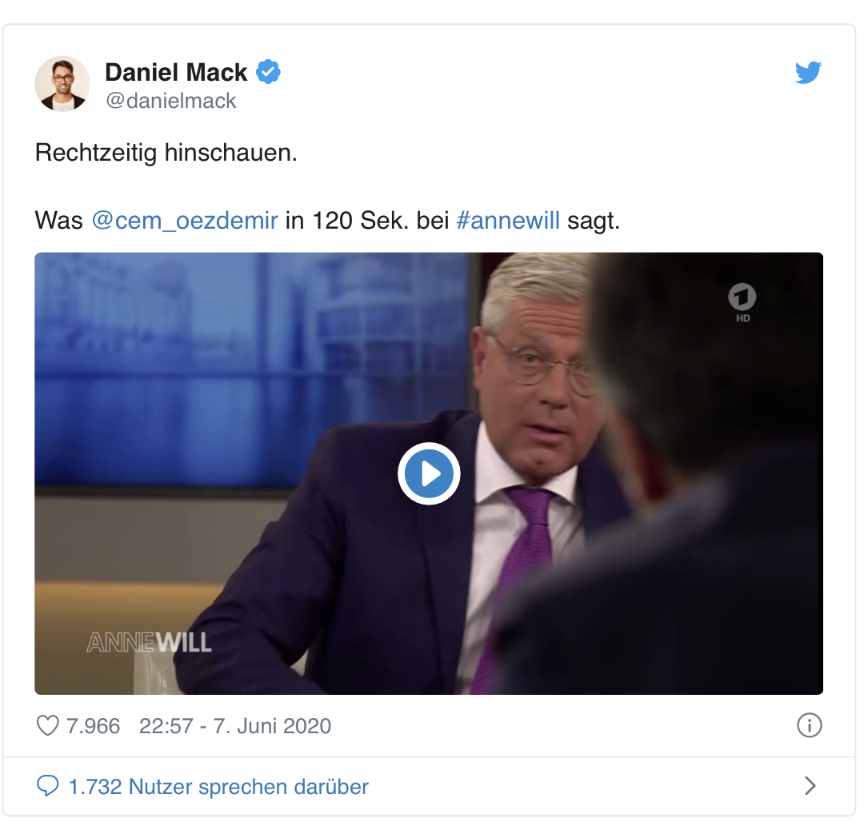Click the Twitter bird logo
864x830 pixels.
click(x=808, y=73)
